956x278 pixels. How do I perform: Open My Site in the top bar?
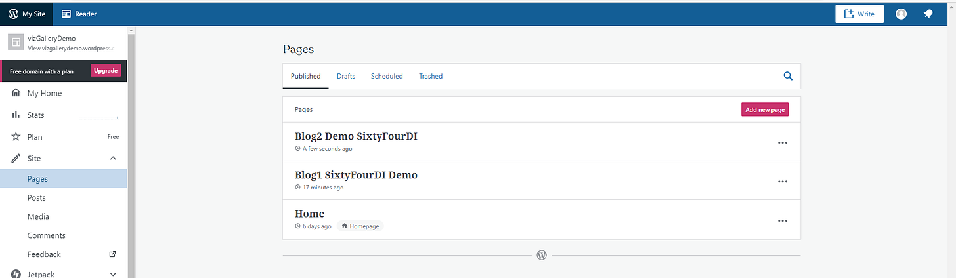point(27,14)
